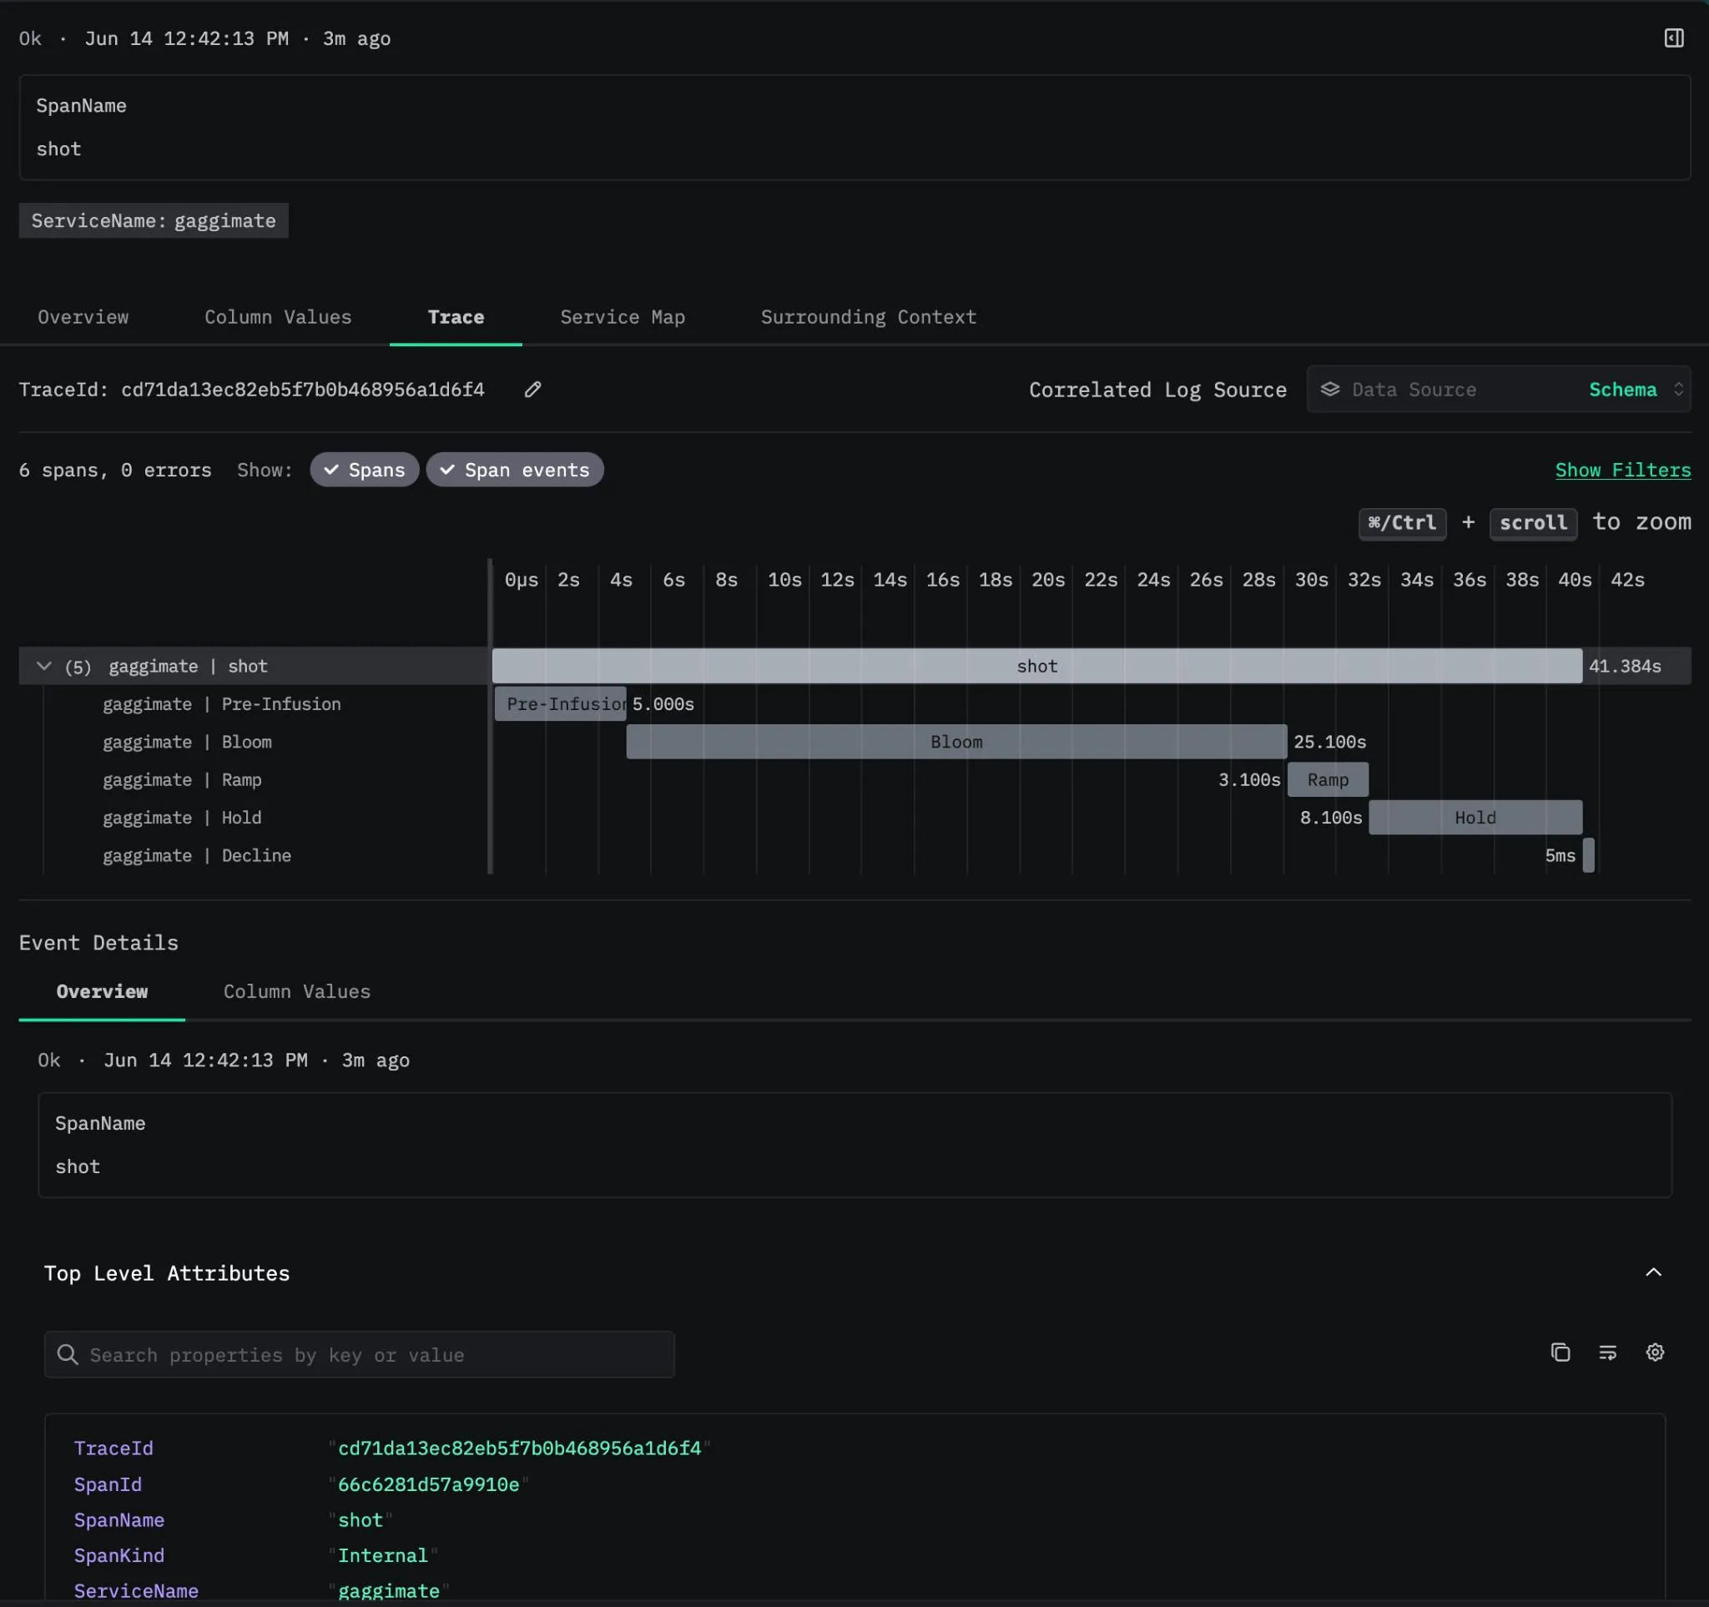Toggle the Spans filter chip
The width and height of the screenshot is (1709, 1607).
(x=365, y=470)
